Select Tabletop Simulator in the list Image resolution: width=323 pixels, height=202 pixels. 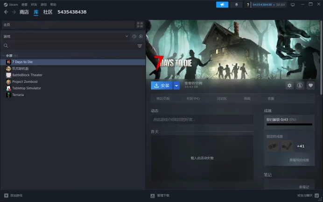[73, 88]
